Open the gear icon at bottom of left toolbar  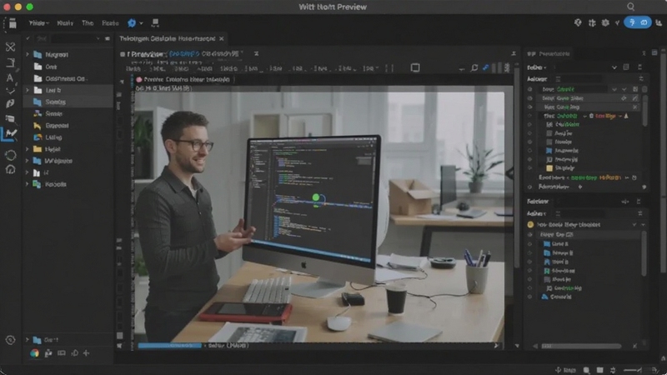coord(10,340)
